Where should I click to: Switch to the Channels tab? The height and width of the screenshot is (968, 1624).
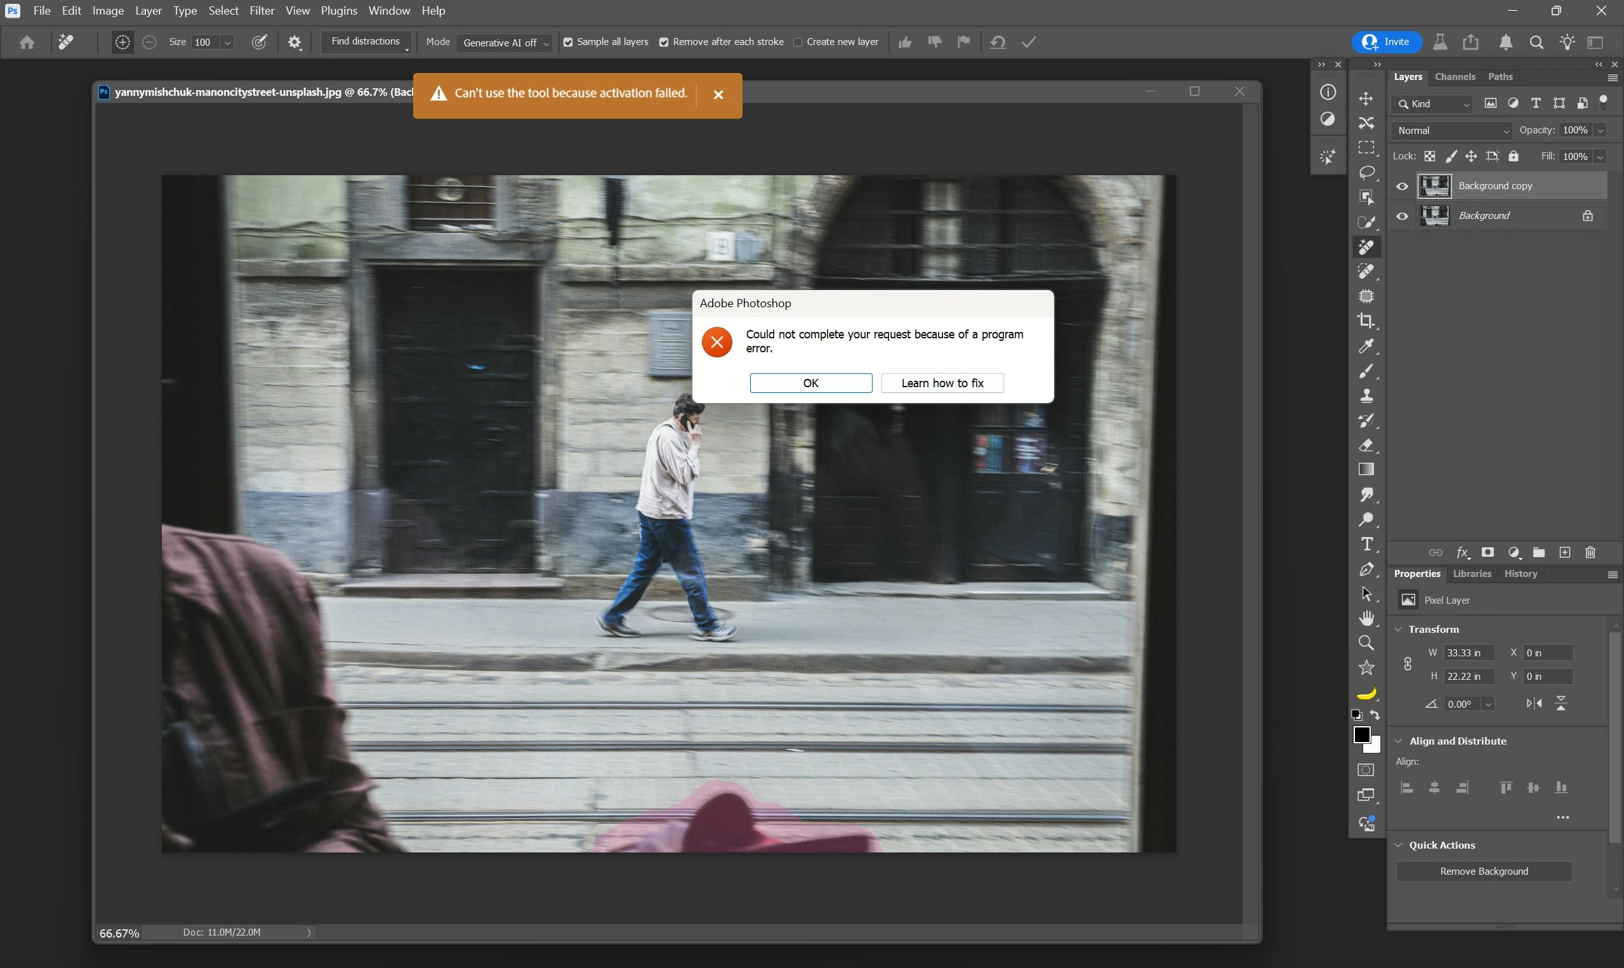(x=1455, y=77)
